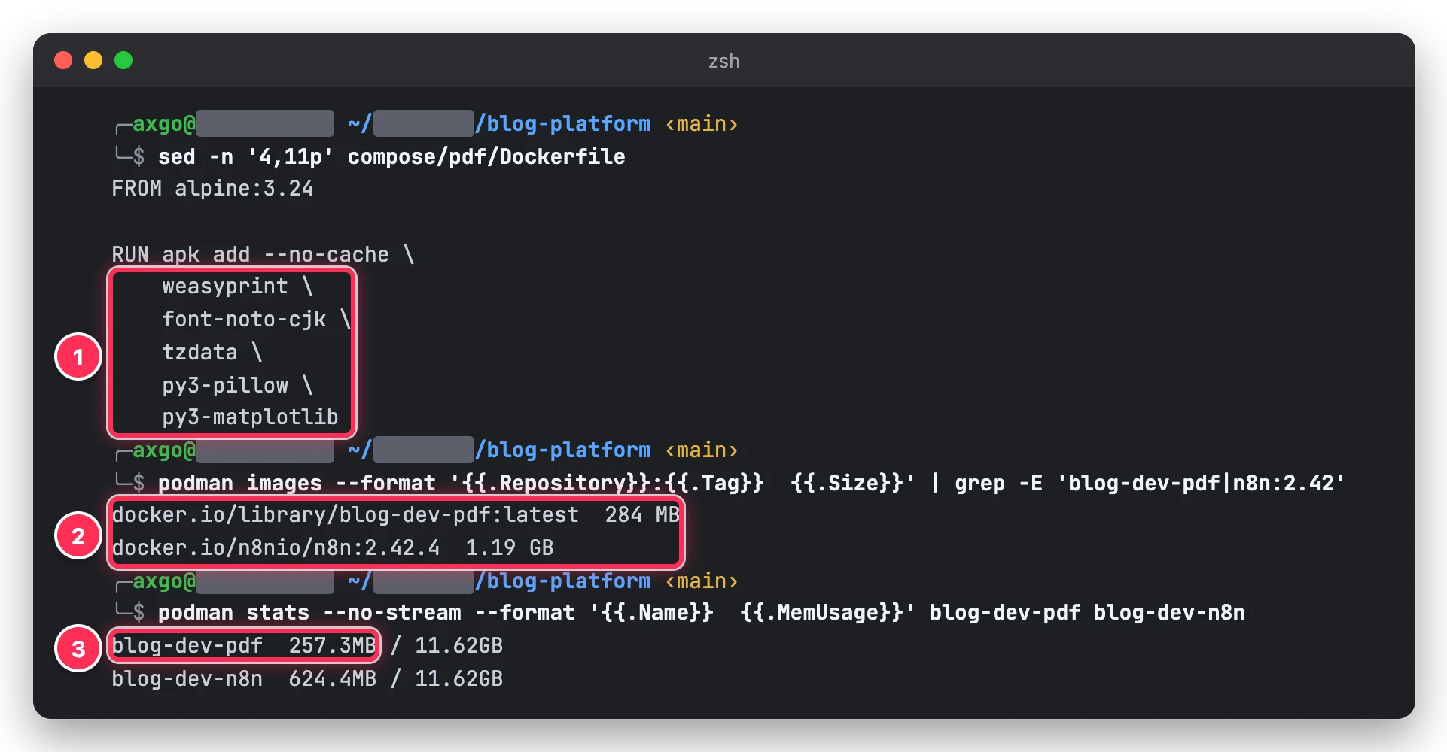Click the 'font-noto-cjk' package line
Viewport: 1447px width, 752px height.
pos(257,319)
